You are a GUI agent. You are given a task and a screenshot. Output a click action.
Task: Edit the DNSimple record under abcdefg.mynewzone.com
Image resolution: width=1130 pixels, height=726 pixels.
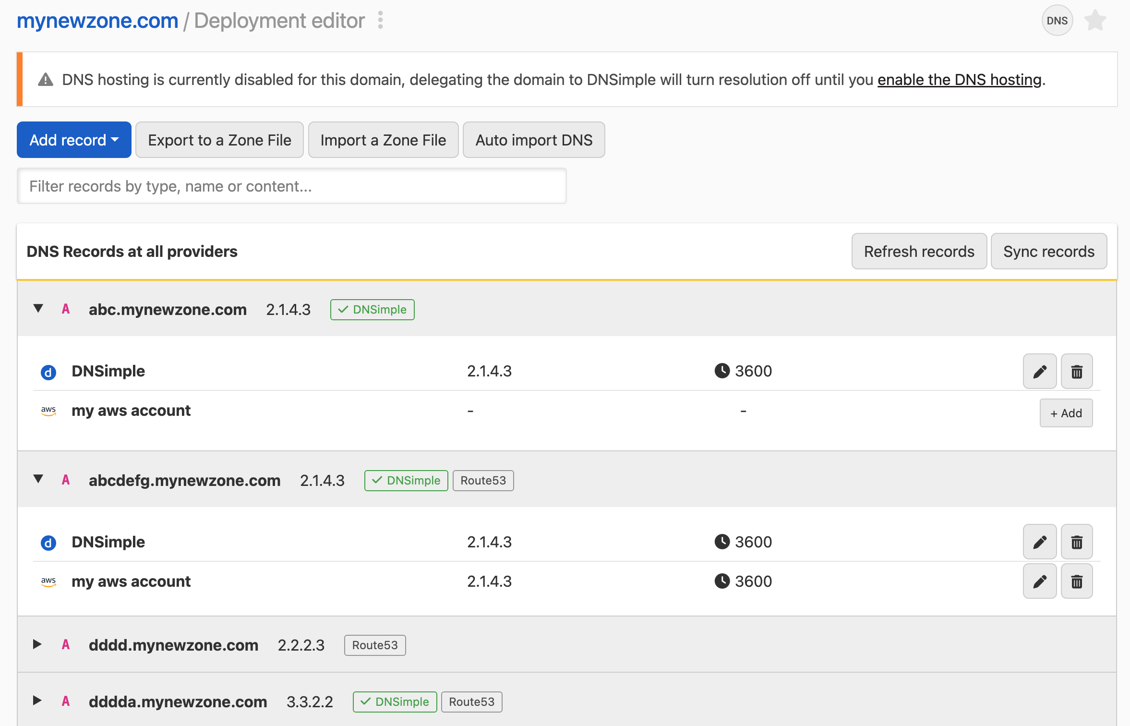click(1039, 542)
